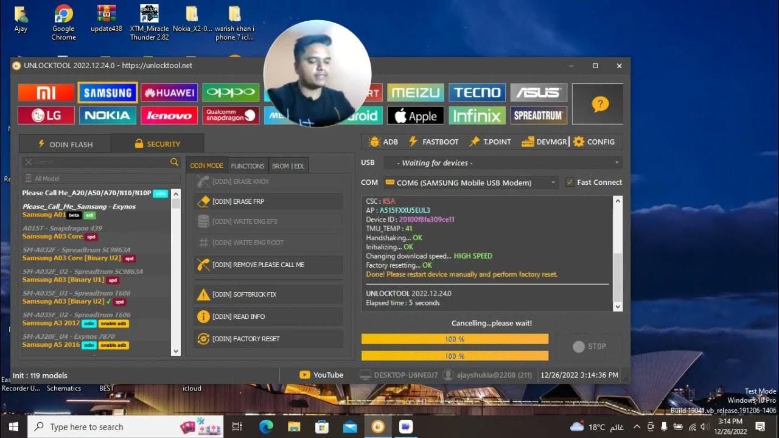Select the Spreadtrum brand tile

click(539, 116)
